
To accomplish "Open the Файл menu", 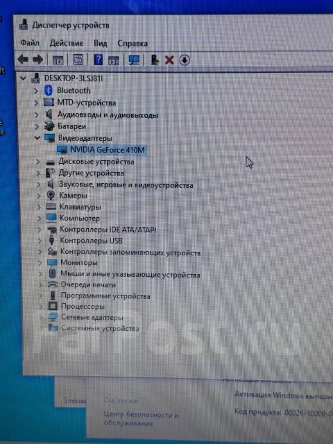I will pos(30,43).
